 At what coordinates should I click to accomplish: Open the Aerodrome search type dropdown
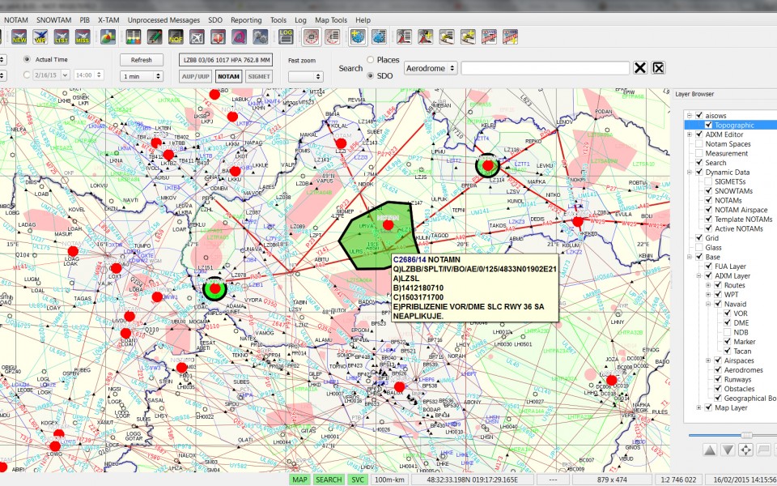(431, 68)
